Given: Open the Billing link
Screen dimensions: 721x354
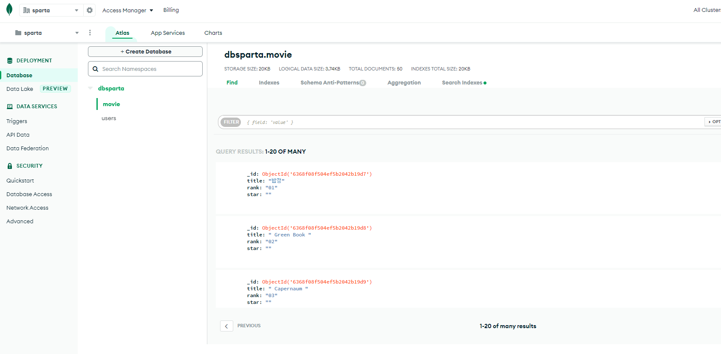Looking at the screenshot, I should click(171, 10).
